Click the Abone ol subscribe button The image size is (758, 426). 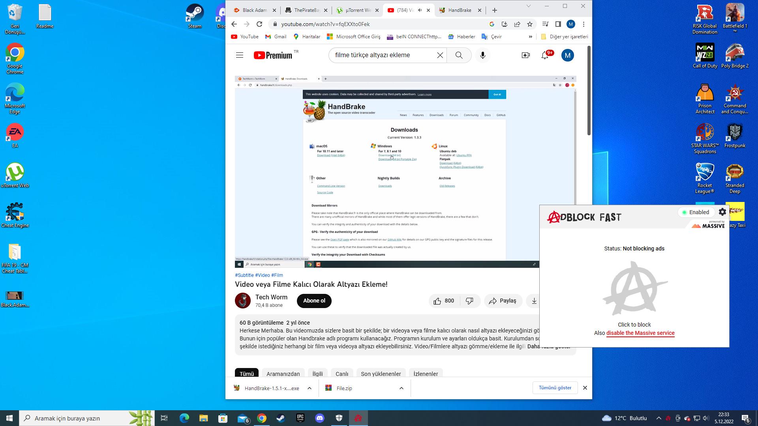[x=314, y=301]
